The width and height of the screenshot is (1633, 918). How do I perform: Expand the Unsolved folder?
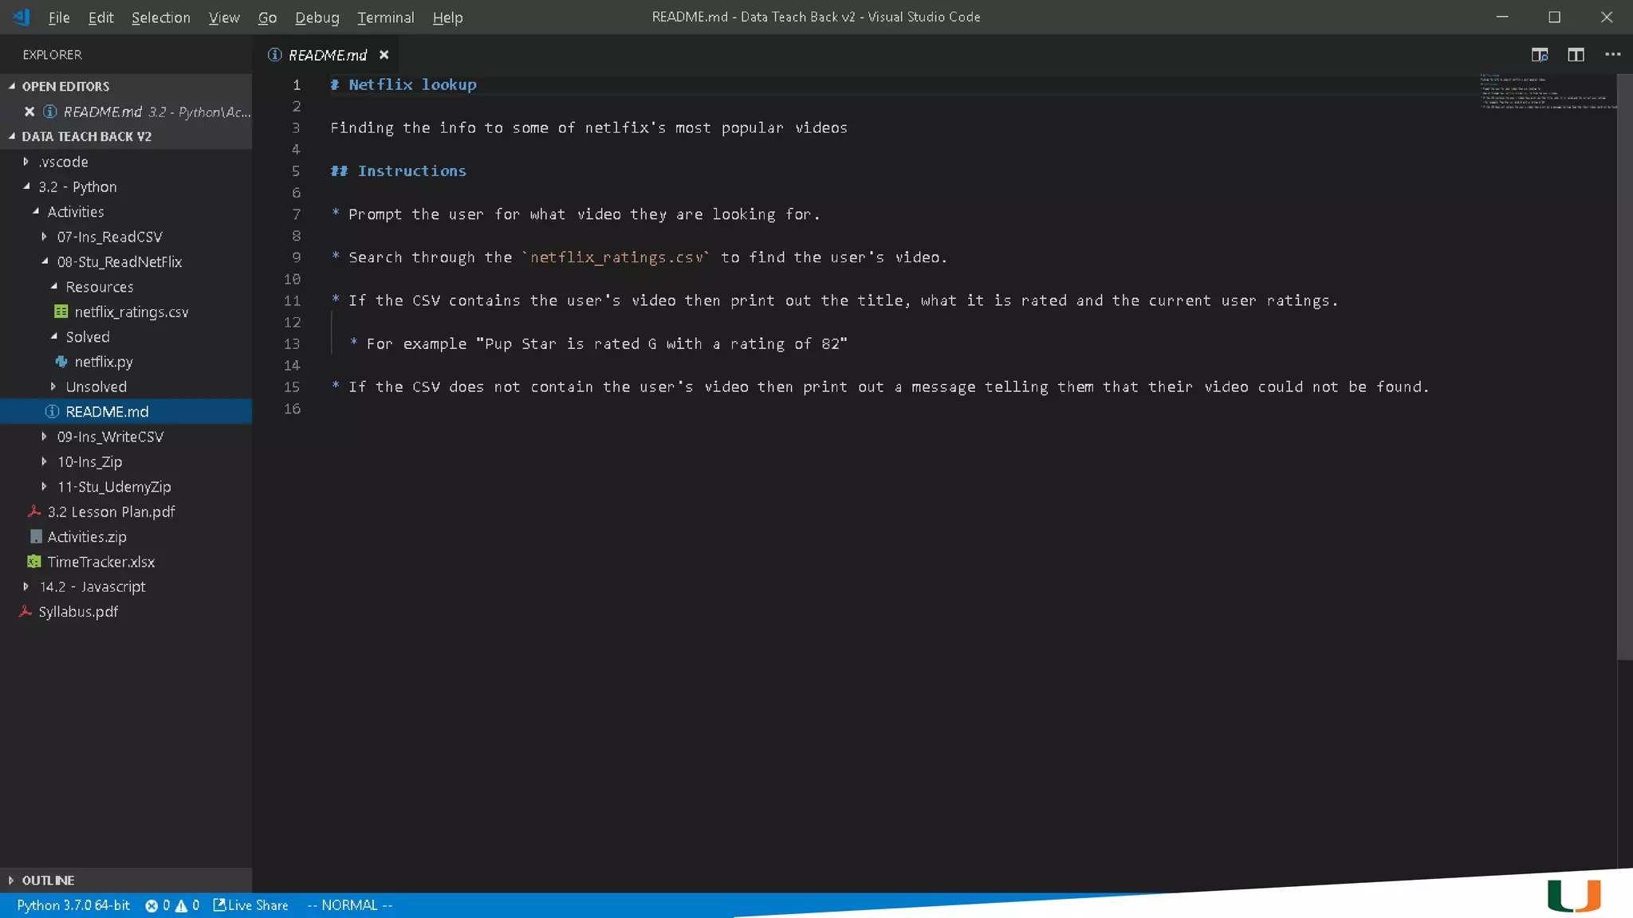tap(96, 386)
